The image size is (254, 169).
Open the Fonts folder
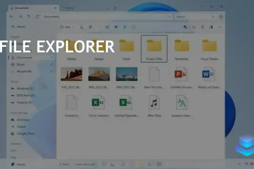[x=127, y=49]
